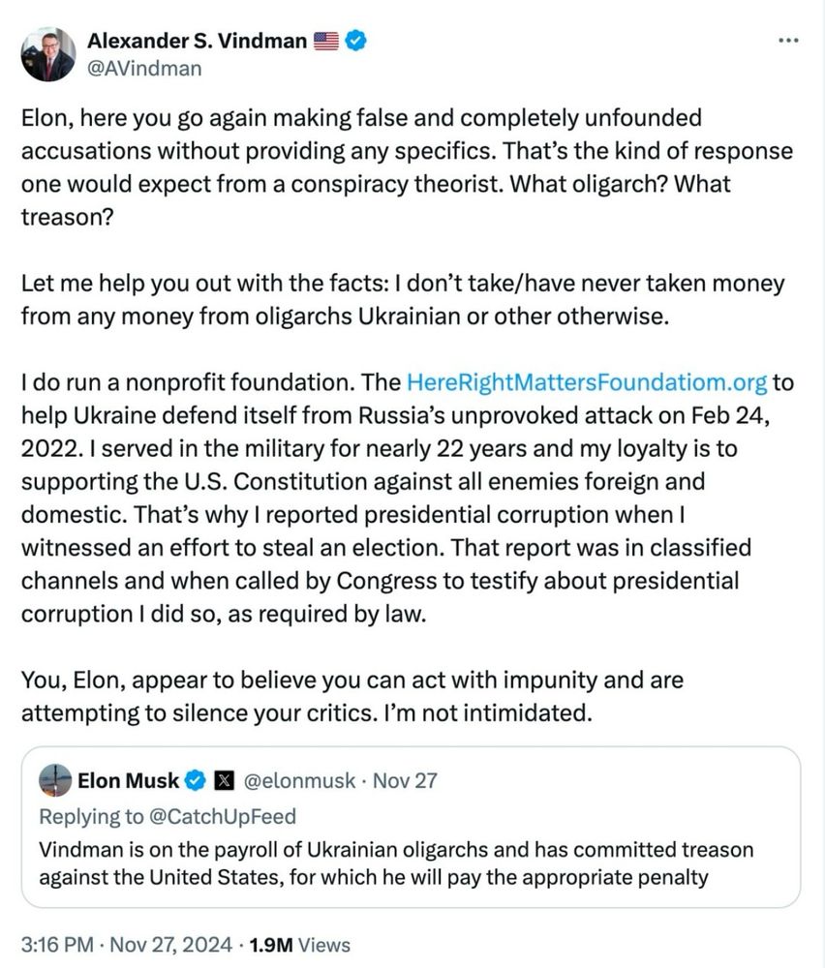Click the tweet author's profile picture

(x=48, y=54)
